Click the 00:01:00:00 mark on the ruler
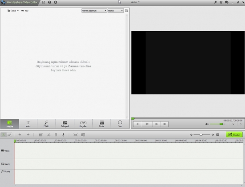This screenshot has height=187, width=245. (x=61, y=140)
